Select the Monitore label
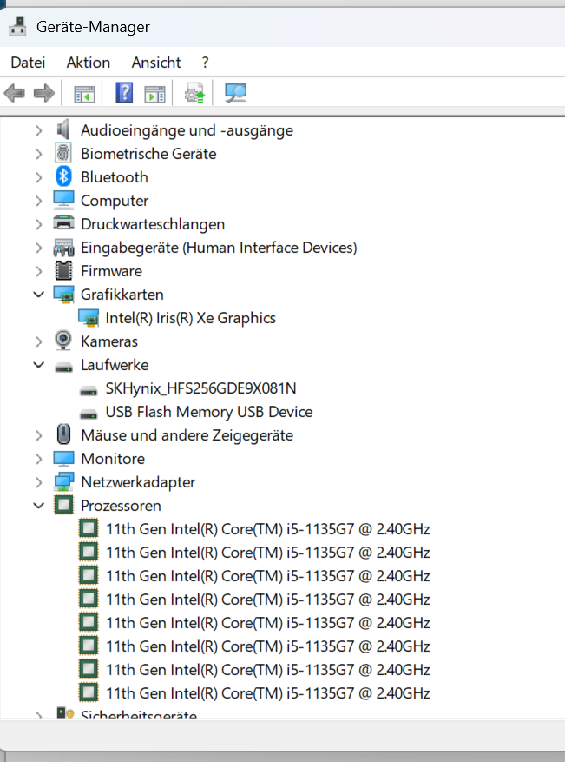The image size is (565, 762). pos(113,458)
